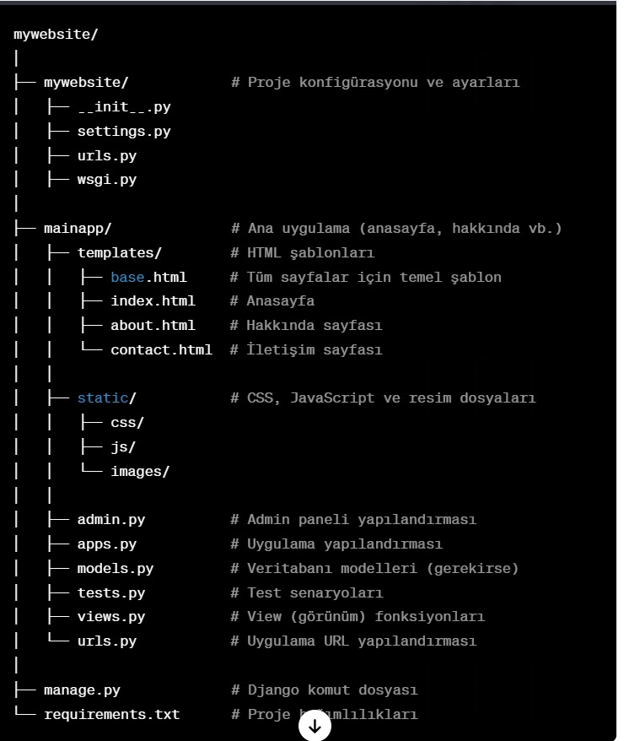
Task: Select the static/ folder entry
Action: click(x=106, y=398)
